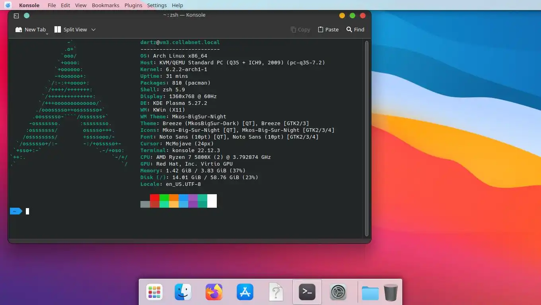Open the question-mark document icon in dock

pos(276,292)
